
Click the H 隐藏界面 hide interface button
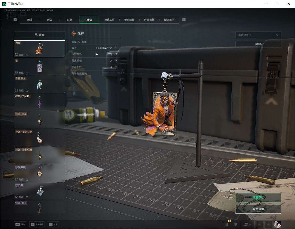click(37, 224)
